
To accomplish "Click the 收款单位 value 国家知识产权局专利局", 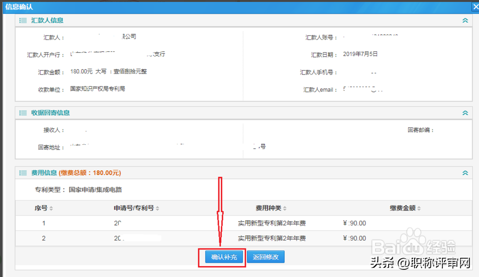I will [x=98, y=89].
